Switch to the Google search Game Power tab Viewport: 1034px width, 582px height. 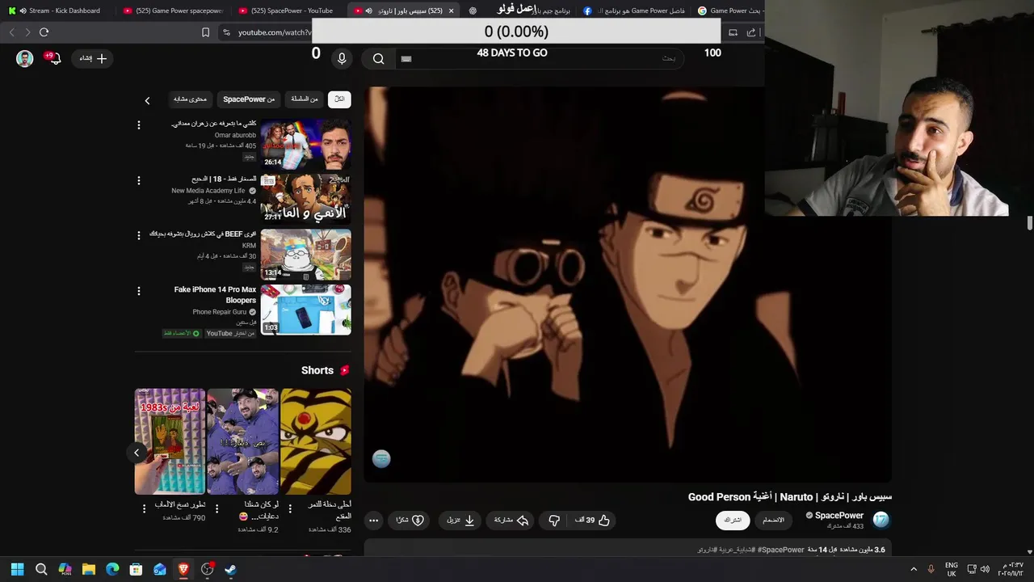729,11
